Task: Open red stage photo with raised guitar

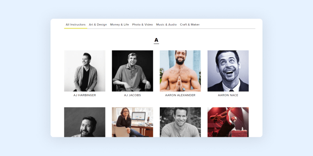Action: (x=228, y=122)
